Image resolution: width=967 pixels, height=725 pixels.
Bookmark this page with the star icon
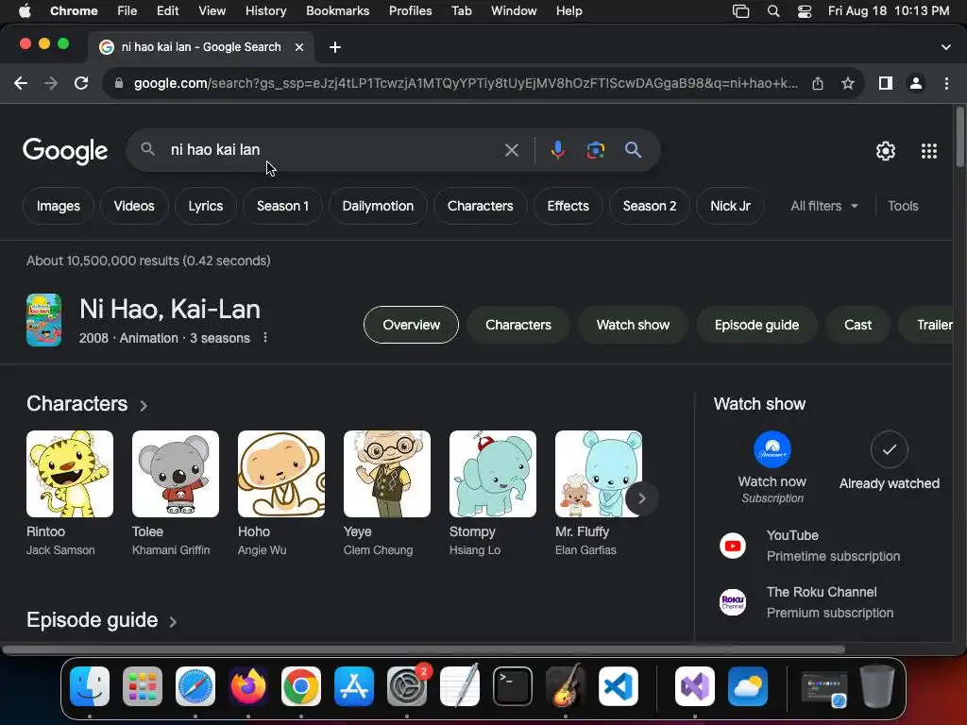848,83
